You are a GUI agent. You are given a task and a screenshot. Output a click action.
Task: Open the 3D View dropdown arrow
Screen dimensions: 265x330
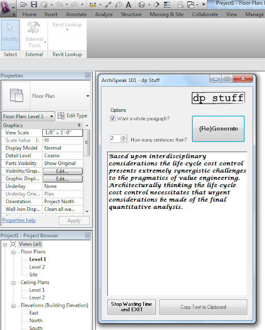coord(149,5)
